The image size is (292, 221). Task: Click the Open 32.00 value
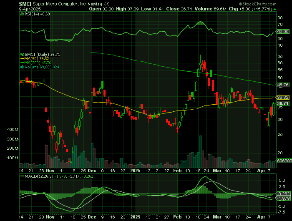pos(101,9)
